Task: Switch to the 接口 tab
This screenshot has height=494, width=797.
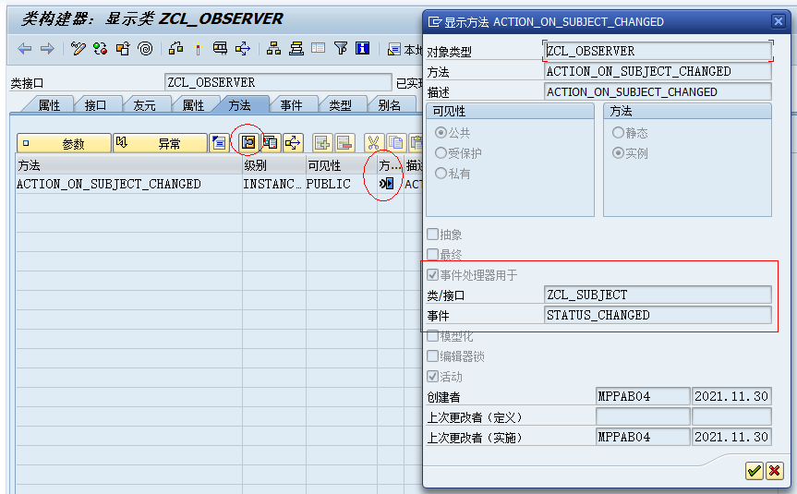Action: [95, 105]
